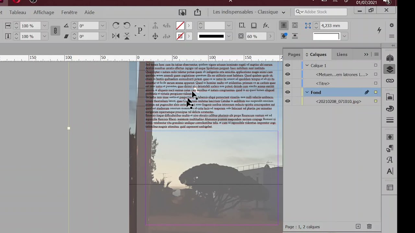This screenshot has height=233, width=415.
Task: Open the corner shape dropdown
Action: pyautogui.click(x=344, y=36)
